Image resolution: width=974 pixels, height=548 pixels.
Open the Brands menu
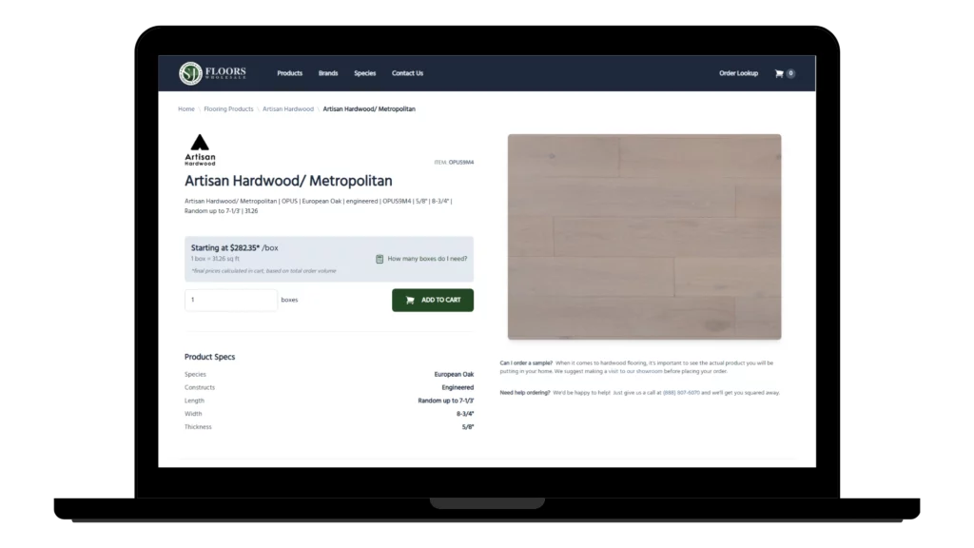pos(328,73)
